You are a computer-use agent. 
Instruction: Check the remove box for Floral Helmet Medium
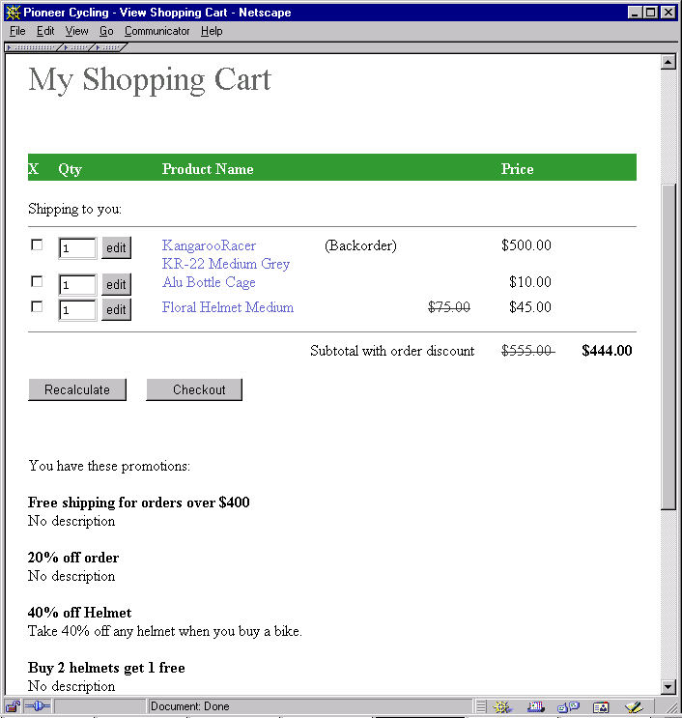(37, 306)
